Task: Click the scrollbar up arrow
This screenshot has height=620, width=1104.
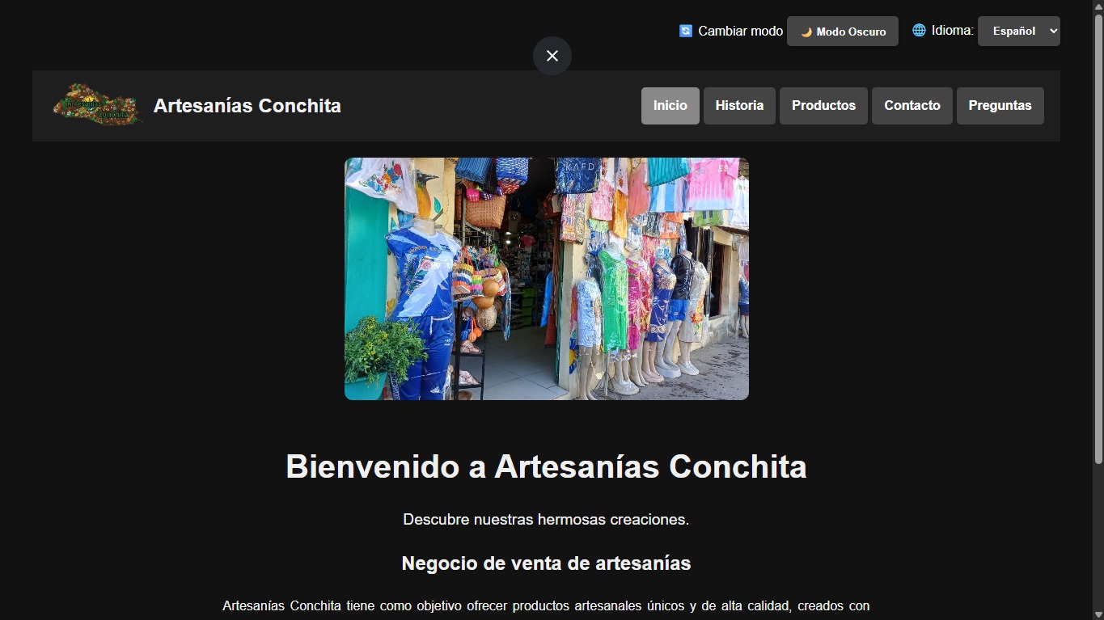Action: coord(1098,6)
